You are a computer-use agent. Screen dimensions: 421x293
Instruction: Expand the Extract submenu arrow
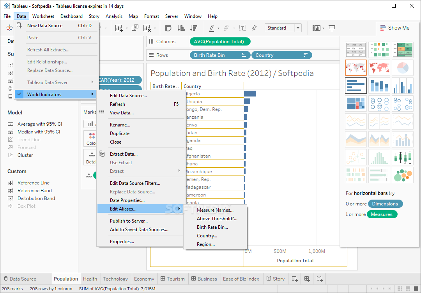tap(179, 171)
